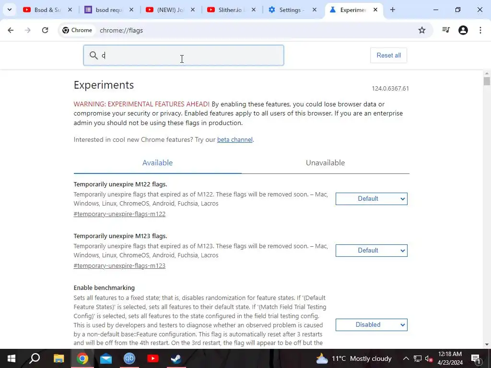This screenshot has width=491, height=368.
Task: Click the search magnifier in flags search box
Action: tap(94, 56)
